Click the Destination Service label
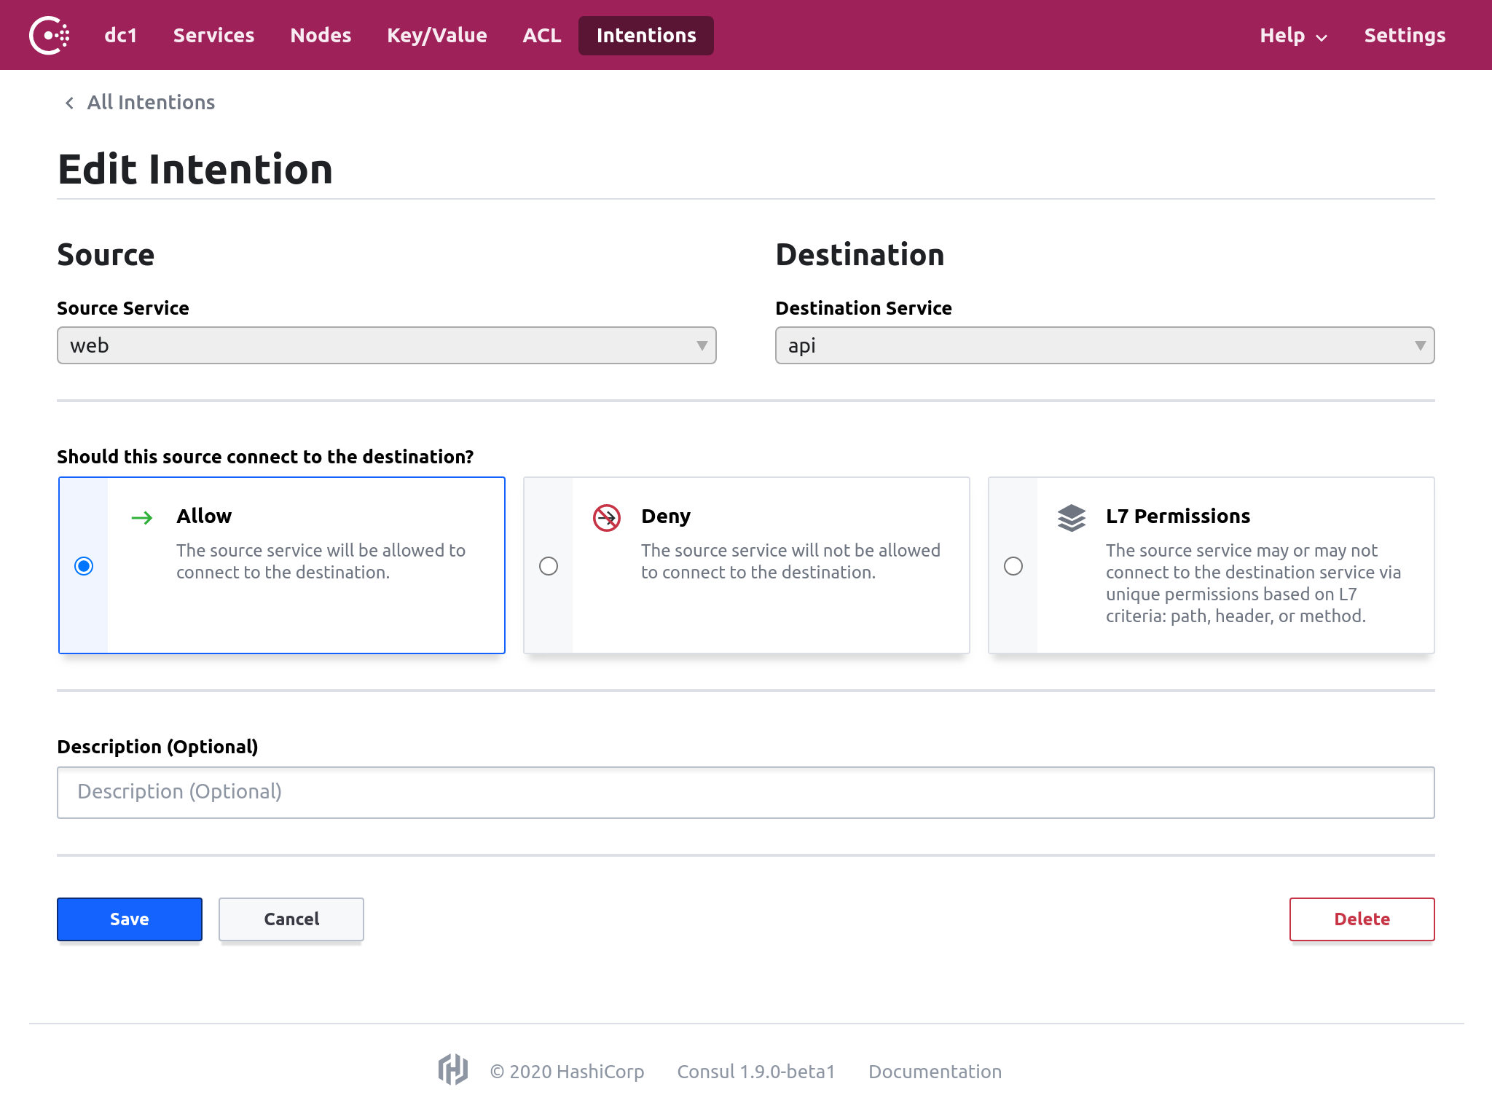The height and width of the screenshot is (1119, 1492). 863,308
